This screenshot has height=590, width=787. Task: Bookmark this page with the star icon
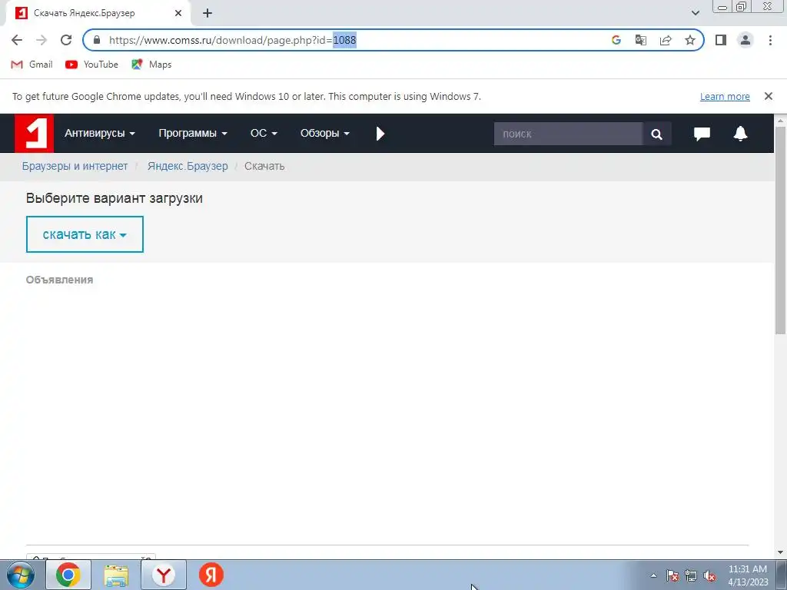(690, 40)
